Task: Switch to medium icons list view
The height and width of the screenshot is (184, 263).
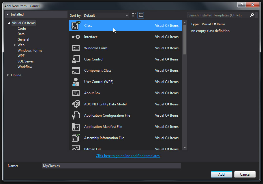Action: (141, 15)
